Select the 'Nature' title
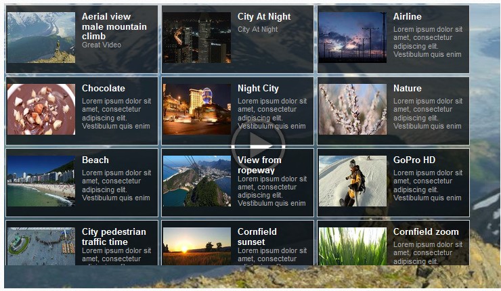 coord(407,88)
